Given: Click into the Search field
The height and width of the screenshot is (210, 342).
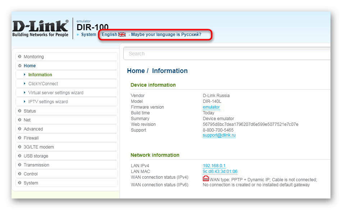Looking at the screenshot, I should tap(227, 54).
